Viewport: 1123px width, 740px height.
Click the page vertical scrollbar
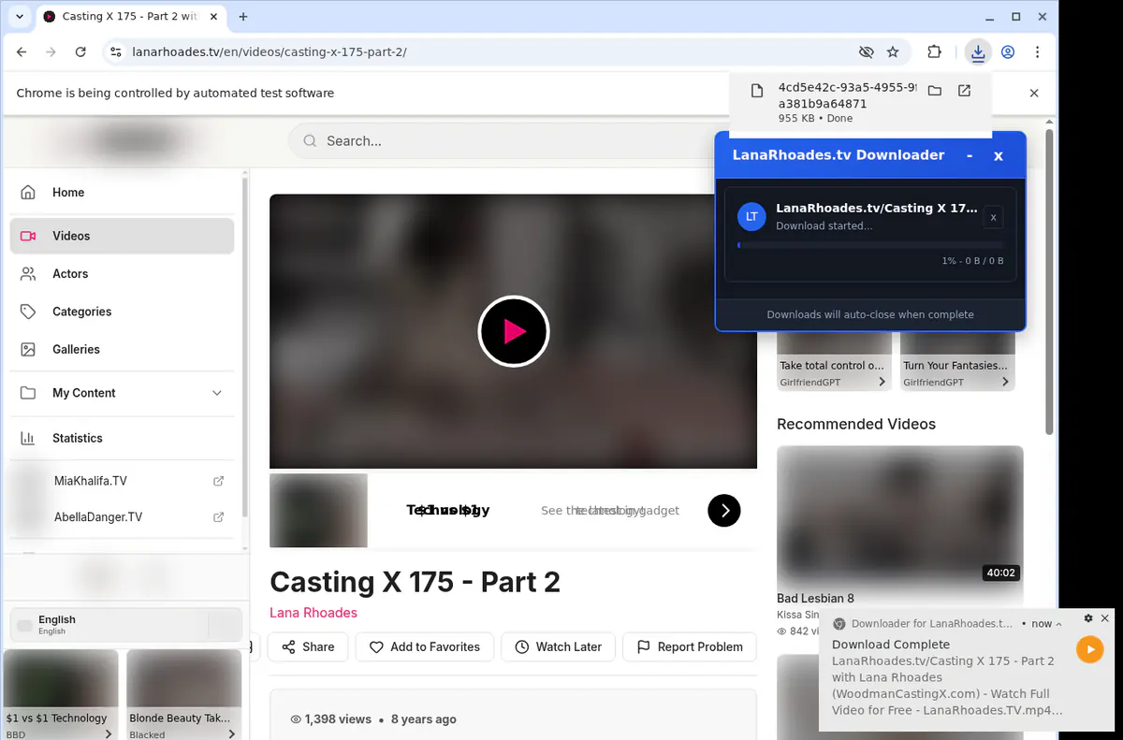1050,281
